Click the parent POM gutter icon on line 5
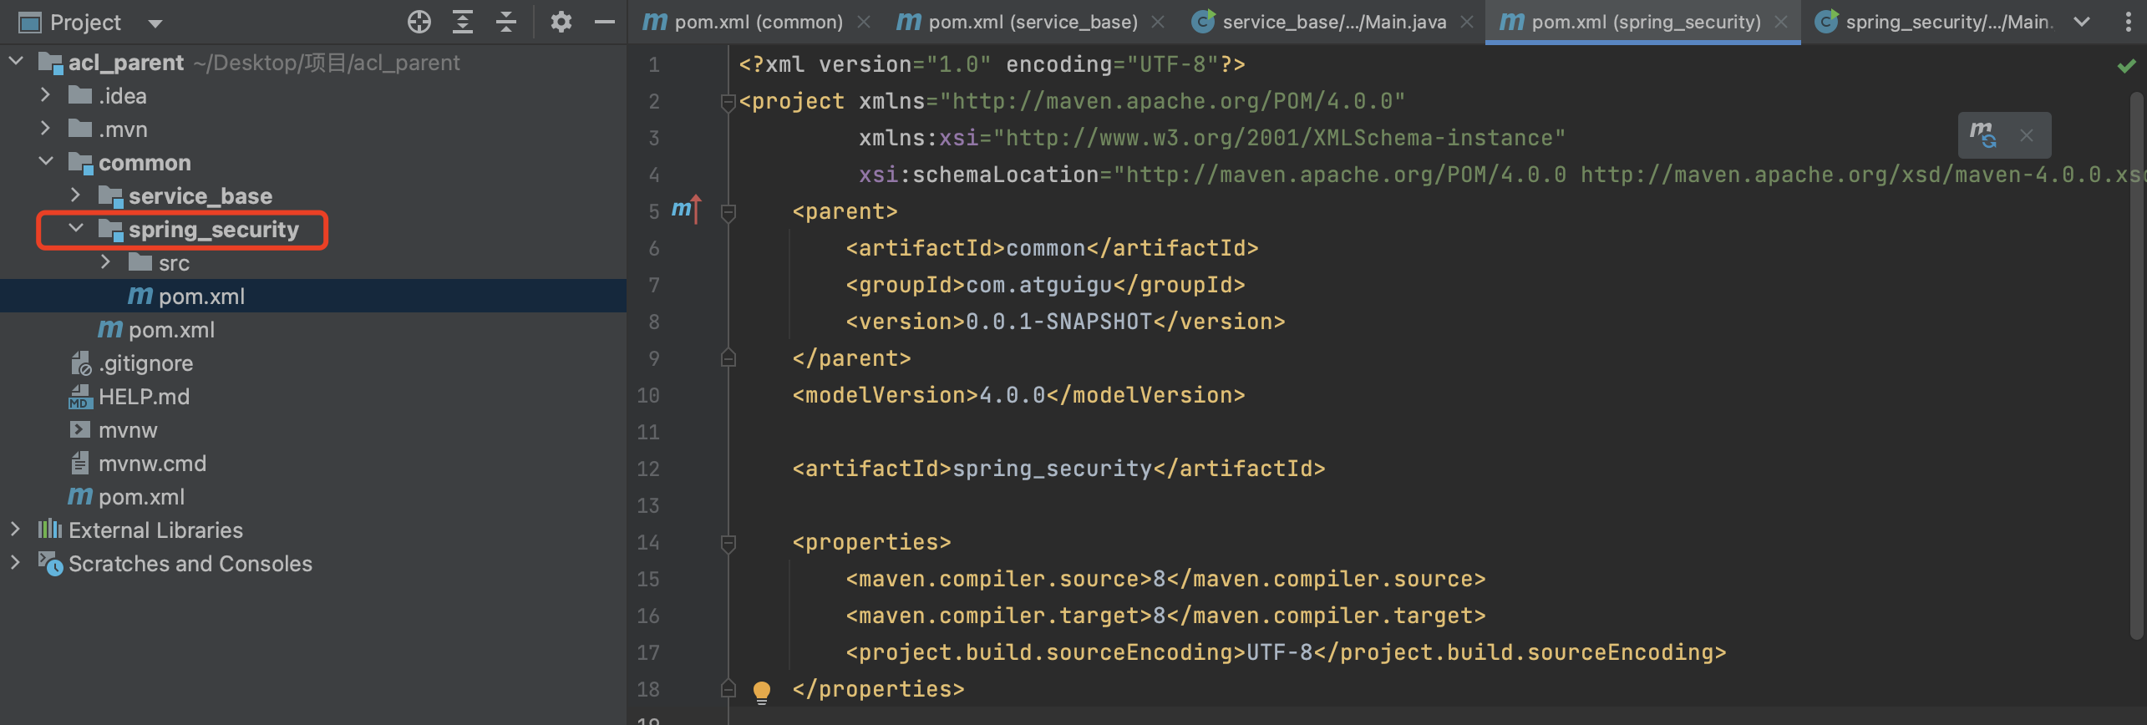Viewport: 2147px width, 725px height. pos(685,210)
